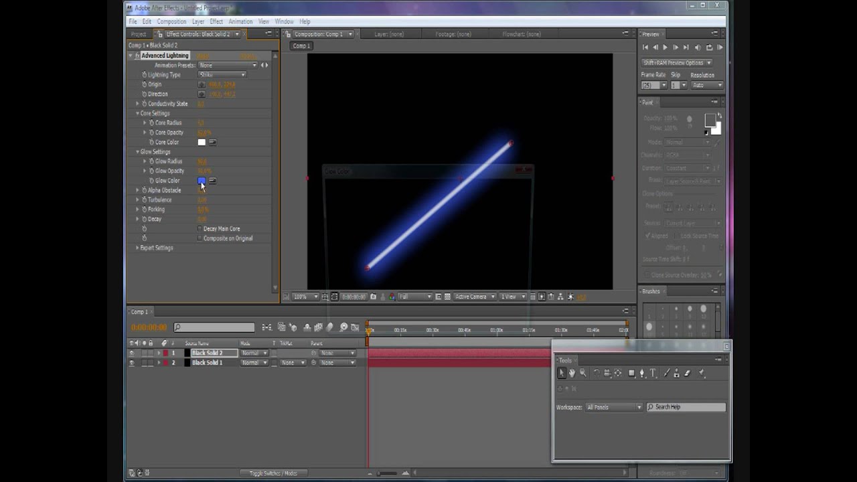
Task: Open the Effect menu
Action: tap(216, 21)
